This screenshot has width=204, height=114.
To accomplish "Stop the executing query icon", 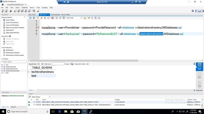I will 48,18.
